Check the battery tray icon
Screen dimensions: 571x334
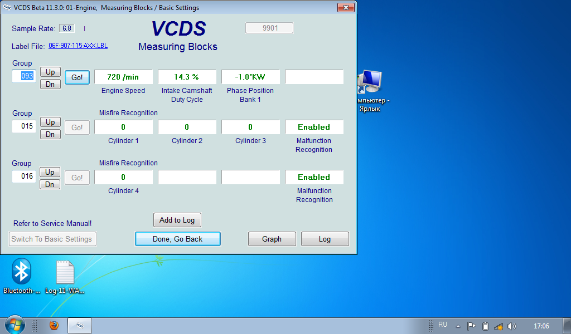[x=485, y=326]
